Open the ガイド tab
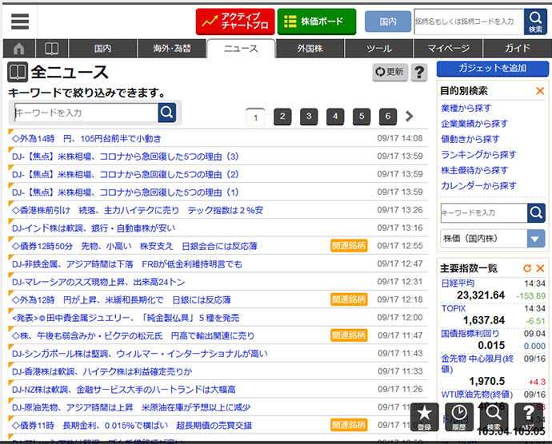The width and height of the screenshot is (552, 444). [x=517, y=48]
